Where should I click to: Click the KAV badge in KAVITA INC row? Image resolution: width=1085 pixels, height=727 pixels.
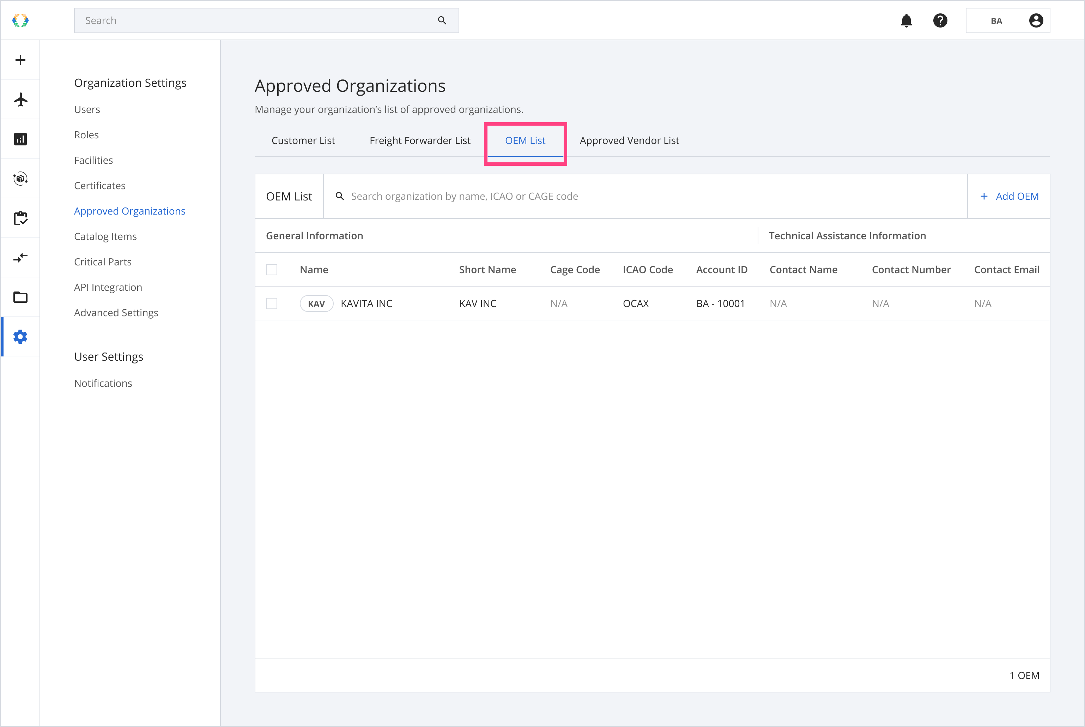tap(316, 304)
